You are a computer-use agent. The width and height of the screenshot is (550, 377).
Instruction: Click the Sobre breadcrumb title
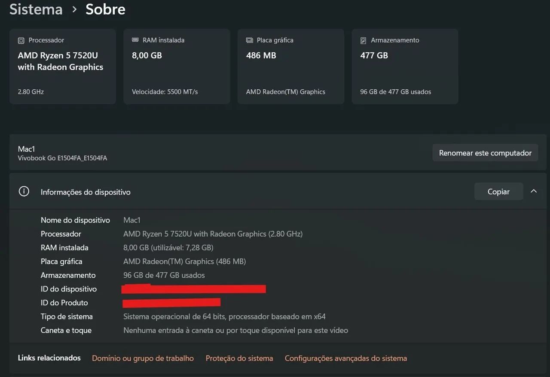coord(105,9)
